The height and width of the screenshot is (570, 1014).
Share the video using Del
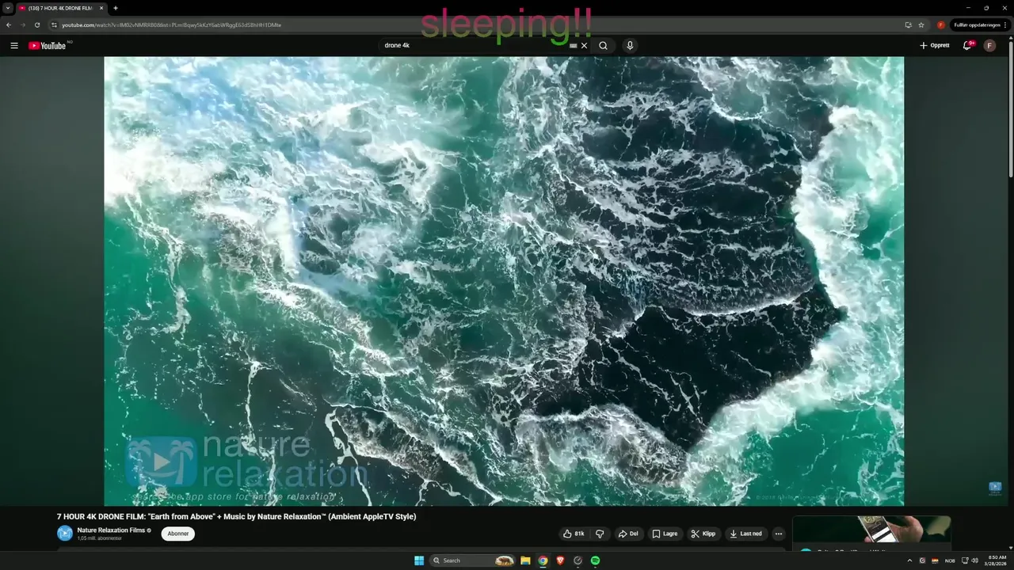click(x=628, y=534)
